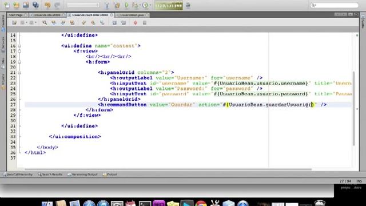Open the project configuration combo box
The image size is (366, 206).
83,5
